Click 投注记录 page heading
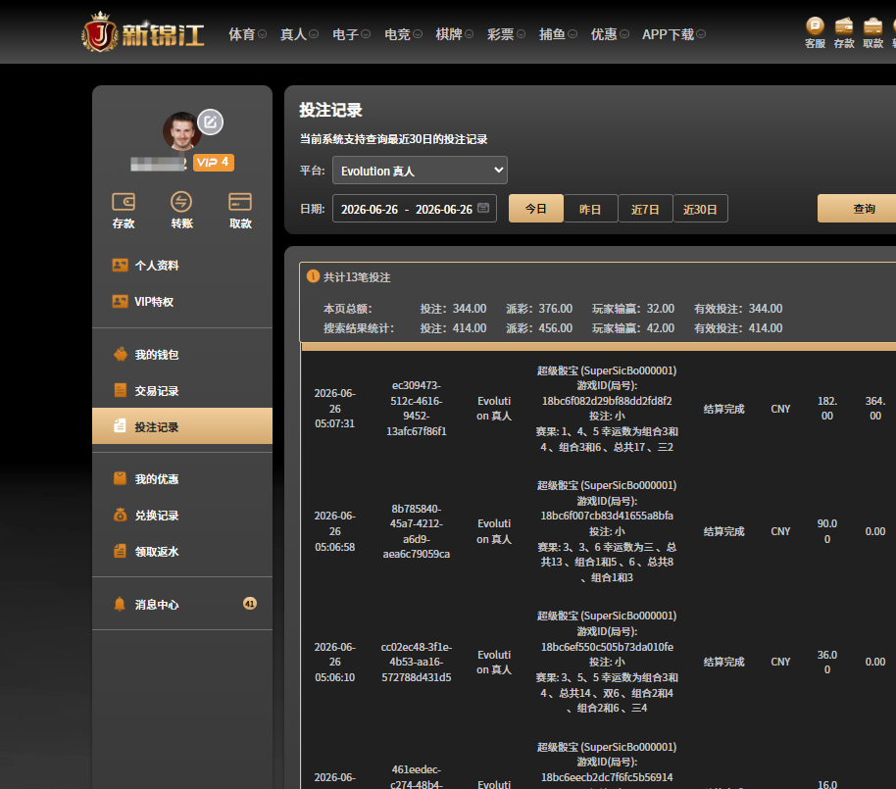896x789 pixels. tap(330, 110)
